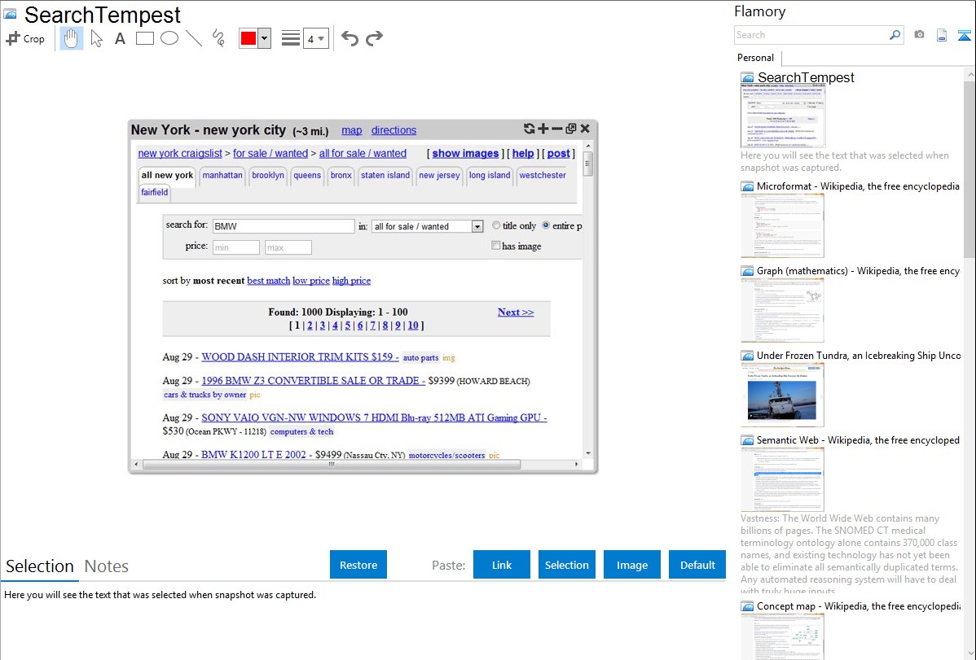Pick the ellipse shape tool
976x660 pixels.
pyautogui.click(x=169, y=38)
